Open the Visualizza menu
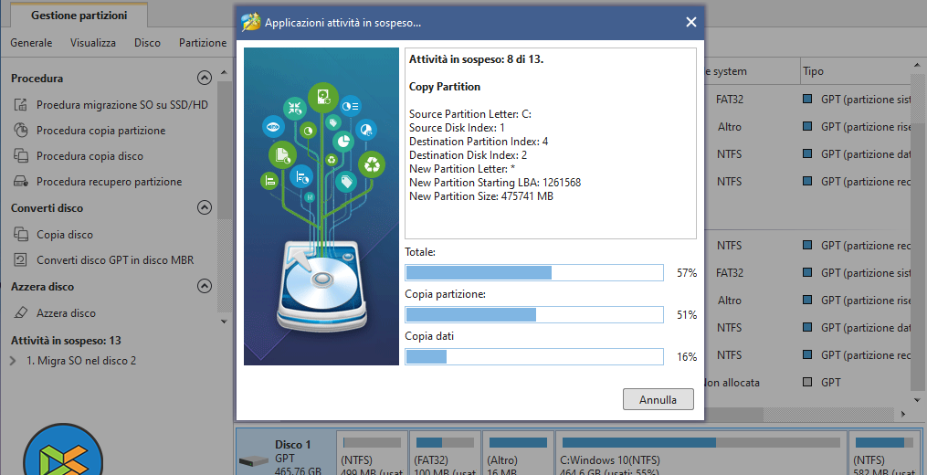Viewport: 927px width, 475px height. [93, 43]
